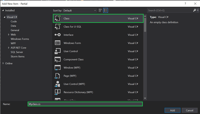Click the scrollbar up arrow
The image size is (200, 114).
click(145, 16)
